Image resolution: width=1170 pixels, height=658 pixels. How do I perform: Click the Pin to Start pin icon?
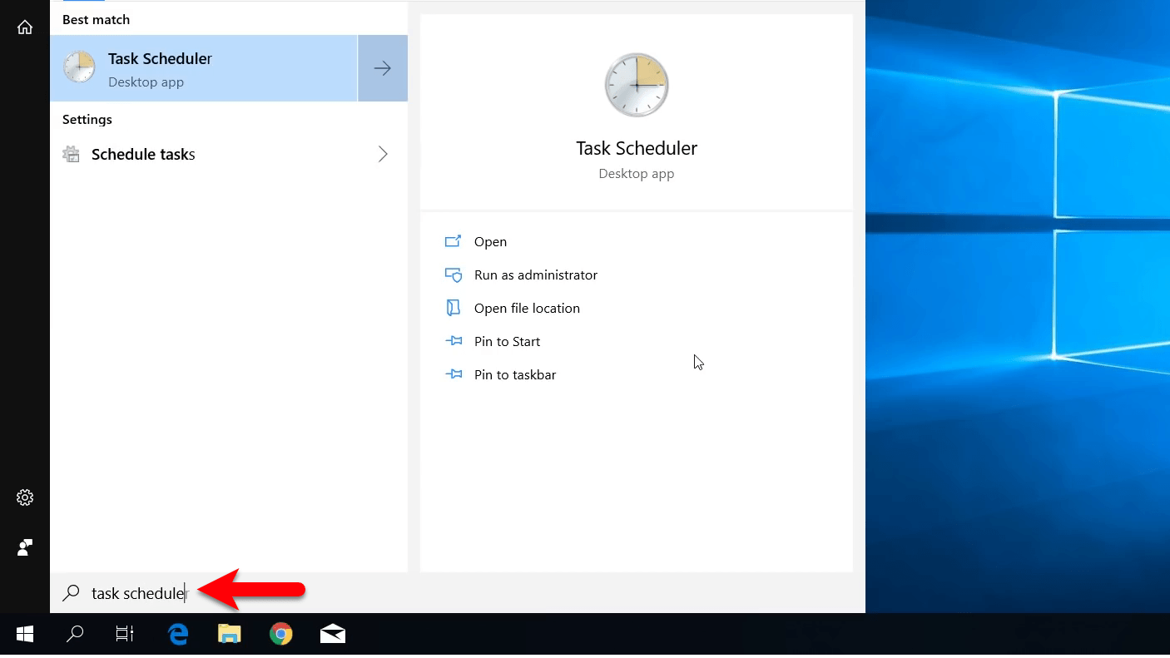[454, 341]
